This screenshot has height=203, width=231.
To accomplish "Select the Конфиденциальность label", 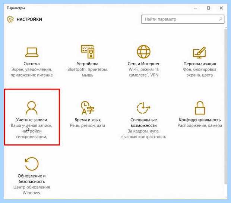I will click(200, 120).
